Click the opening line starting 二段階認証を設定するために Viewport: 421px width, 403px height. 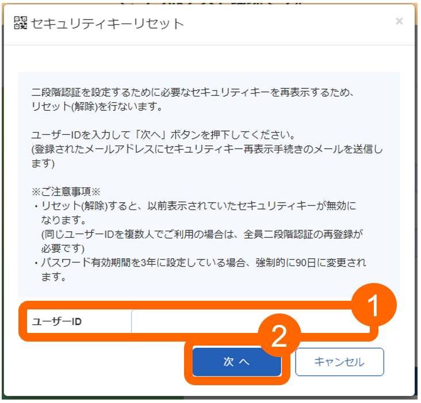click(x=193, y=92)
